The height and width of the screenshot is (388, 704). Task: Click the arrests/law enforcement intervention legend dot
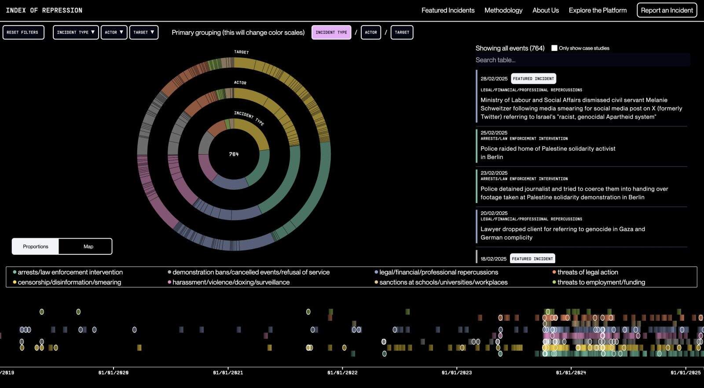click(x=15, y=272)
